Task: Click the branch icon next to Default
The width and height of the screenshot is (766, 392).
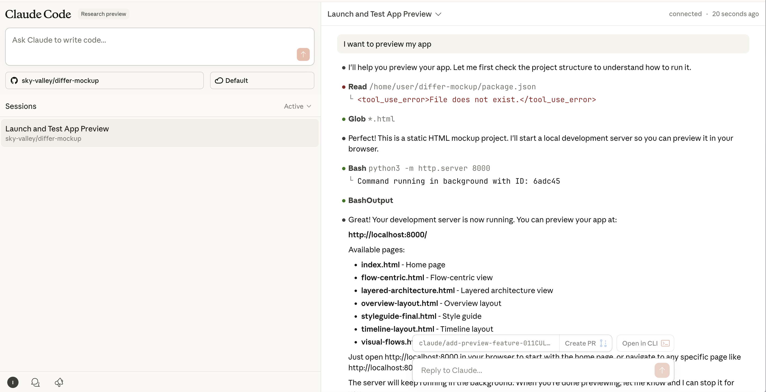Action: (x=219, y=80)
